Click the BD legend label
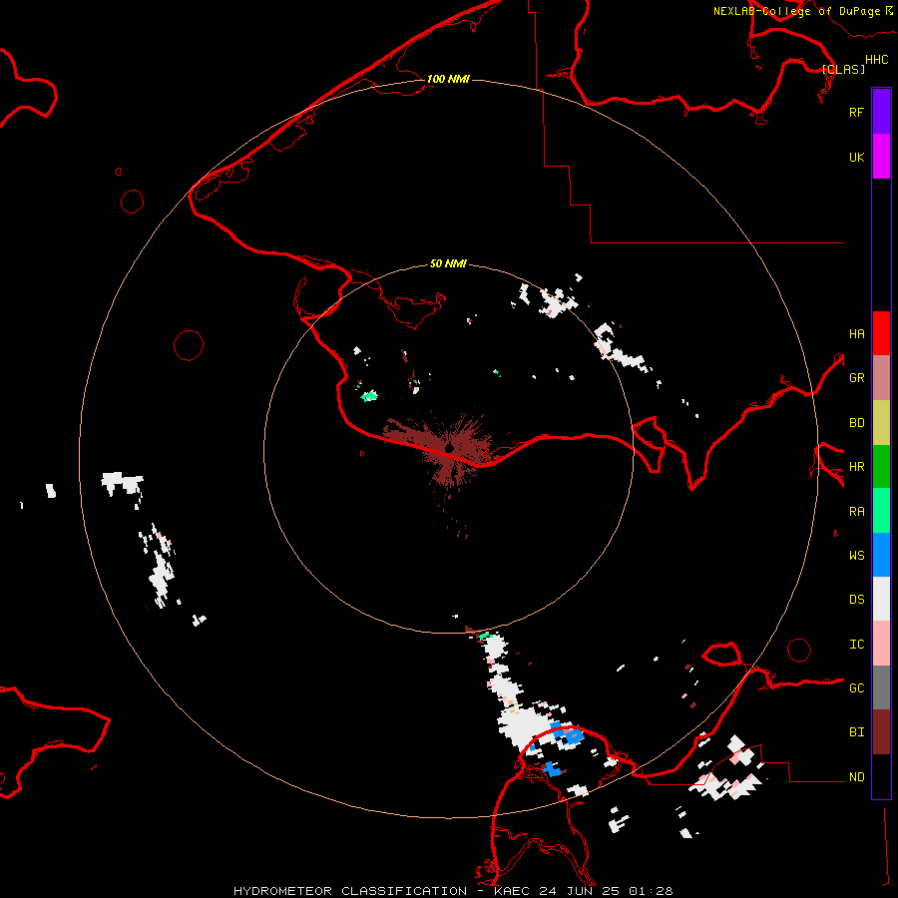This screenshot has width=898, height=898. click(856, 422)
